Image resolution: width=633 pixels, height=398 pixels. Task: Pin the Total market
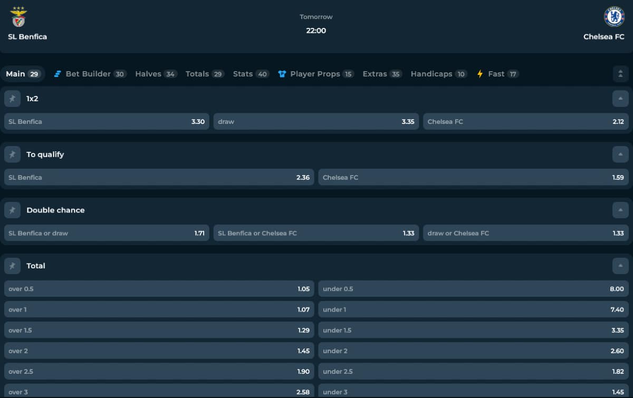[x=12, y=266]
